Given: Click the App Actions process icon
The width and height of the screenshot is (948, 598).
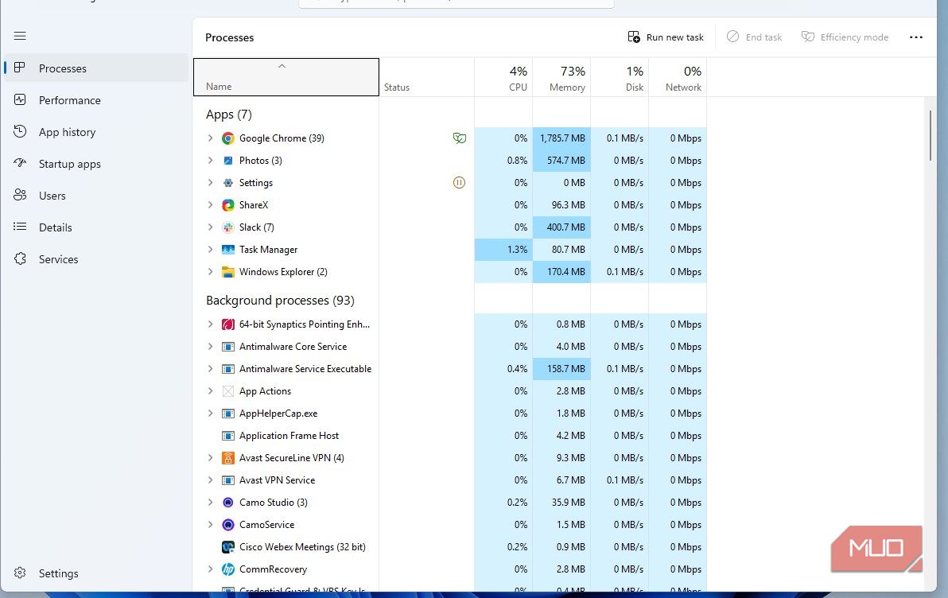Looking at the screenshot, I should coord(228,391).
